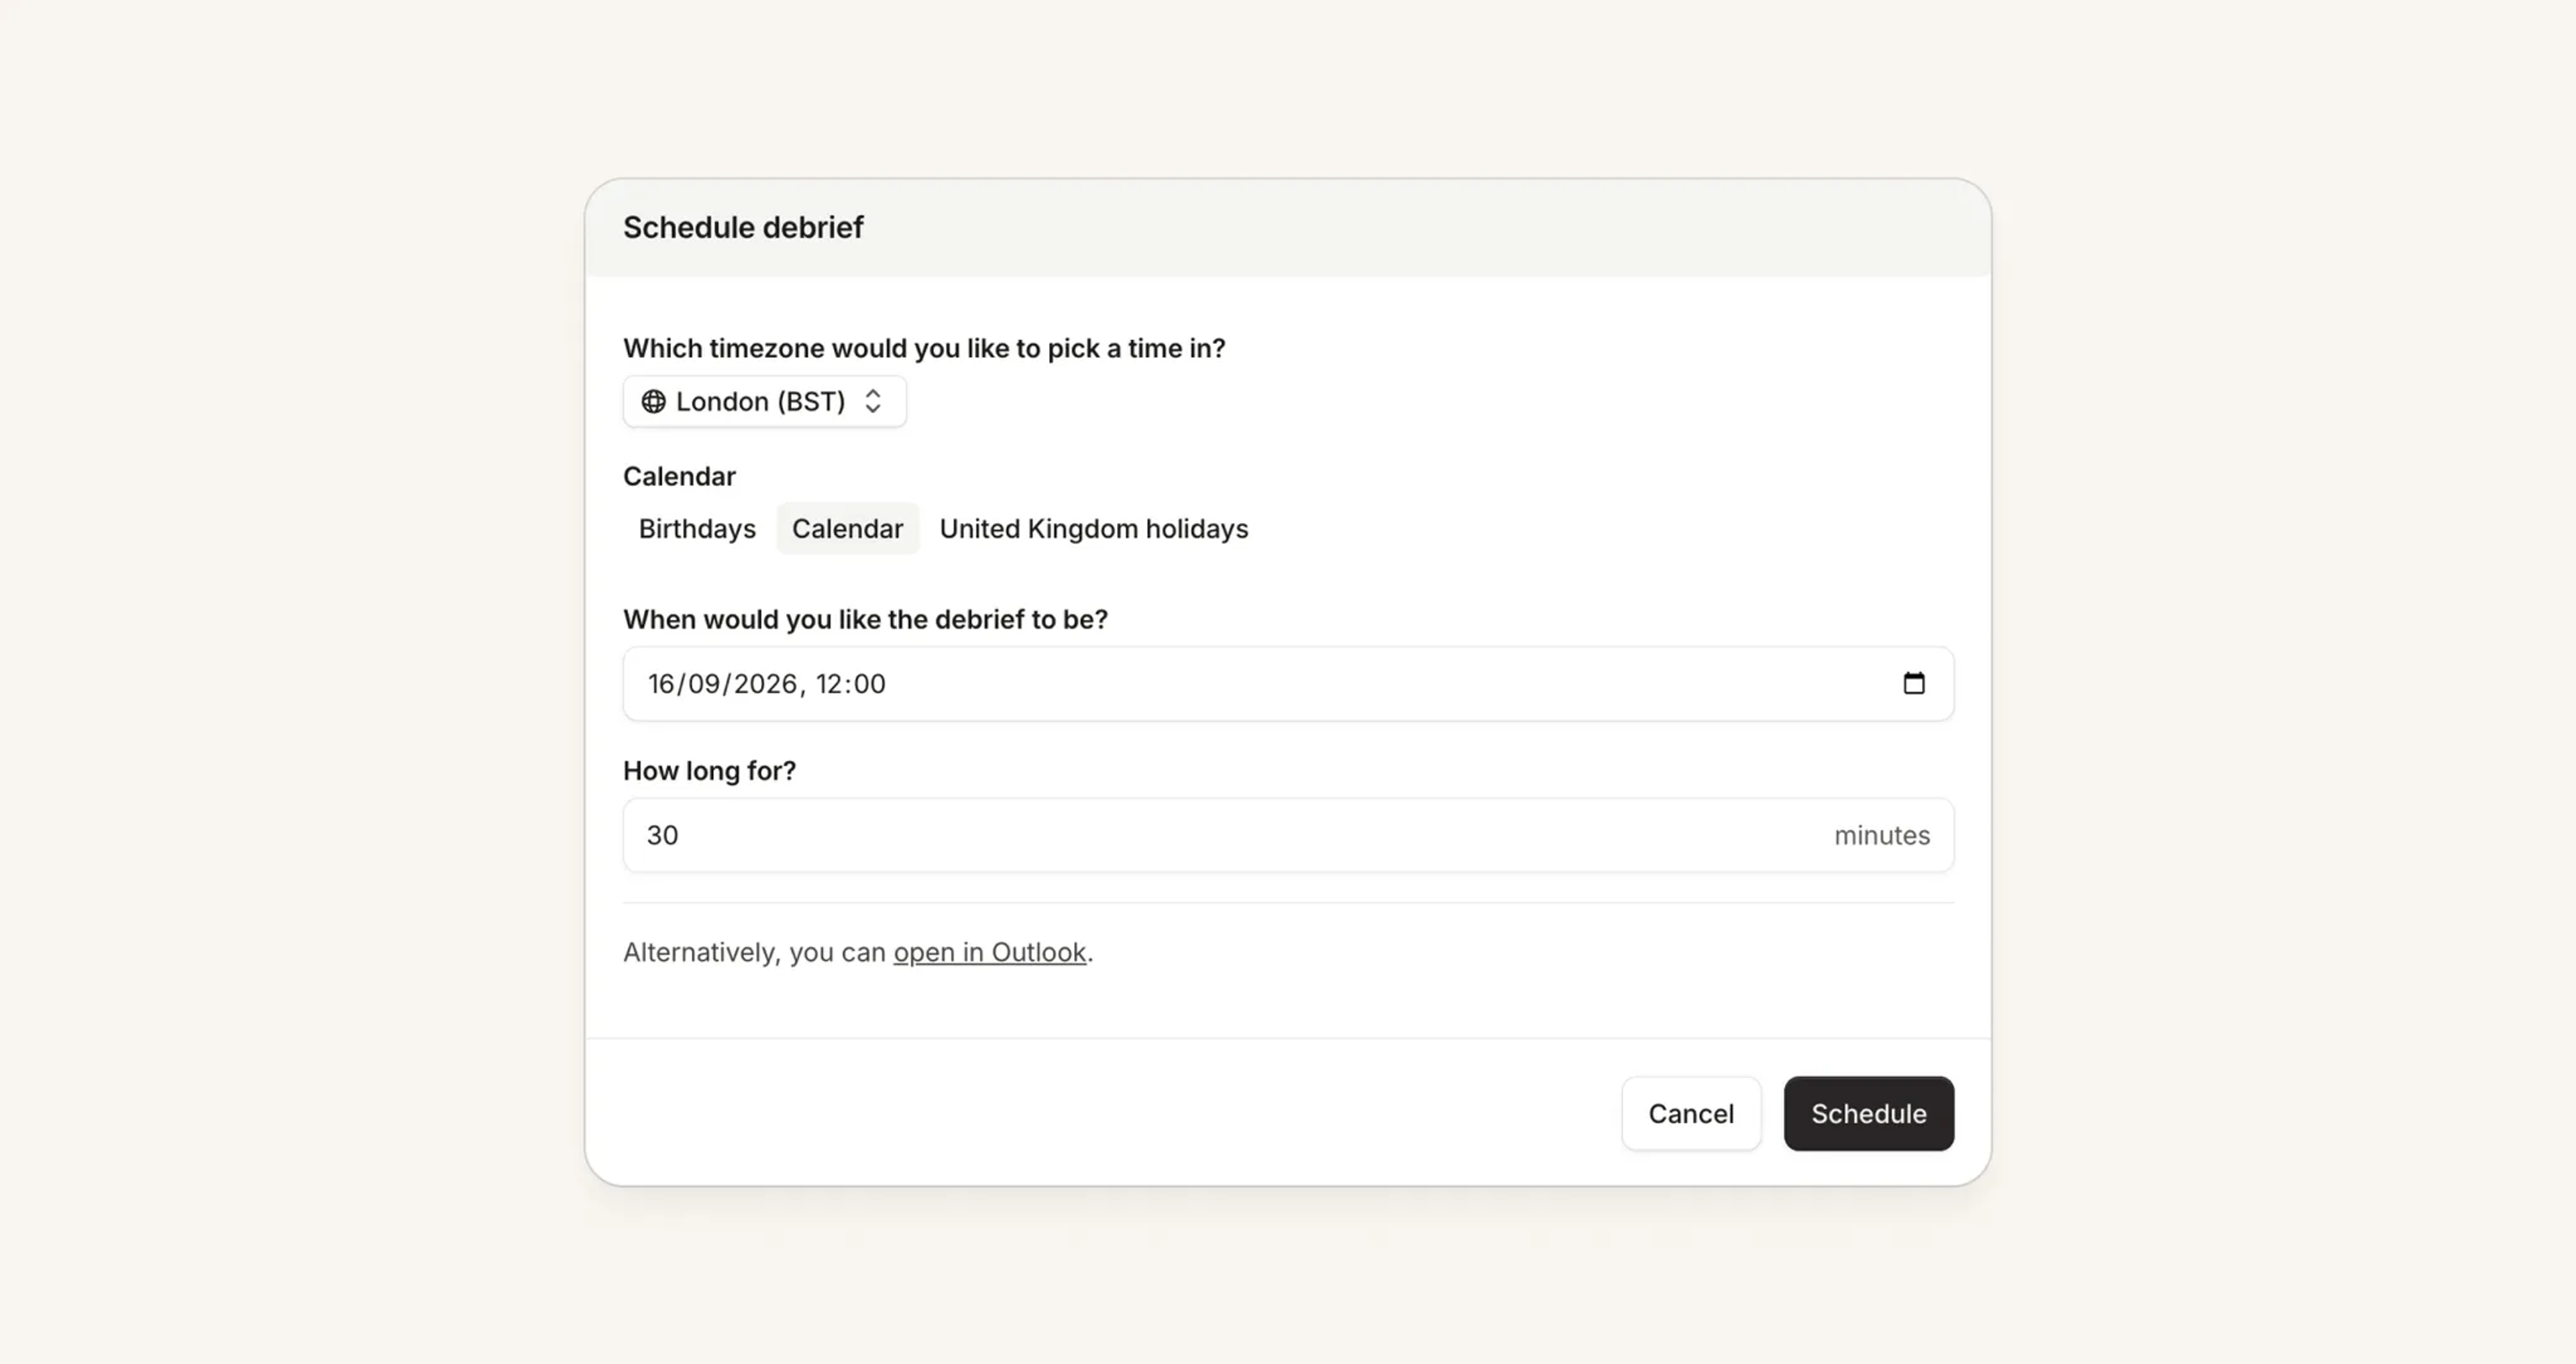The image size is (2576, 1364).
Task: Choose United Kingdom holidays calendar
Action: click(1094, 528)
